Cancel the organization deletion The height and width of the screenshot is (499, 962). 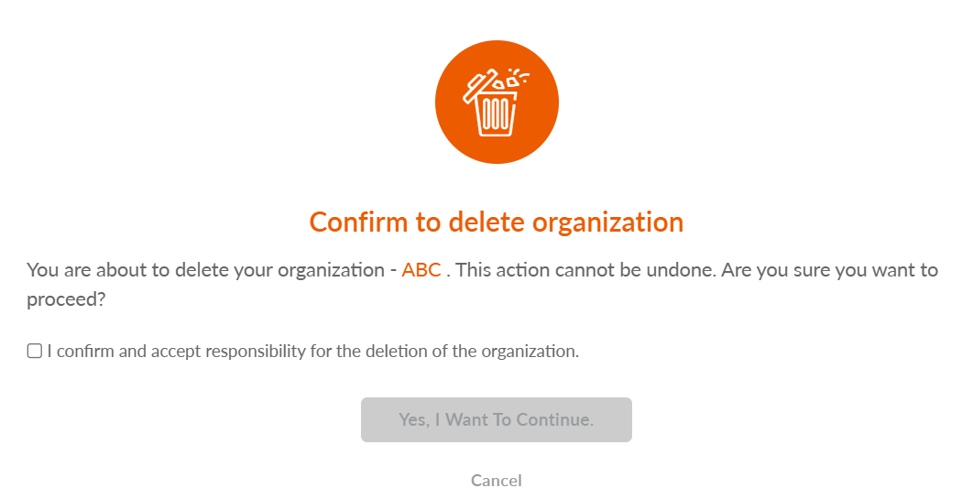pos(496,481)
